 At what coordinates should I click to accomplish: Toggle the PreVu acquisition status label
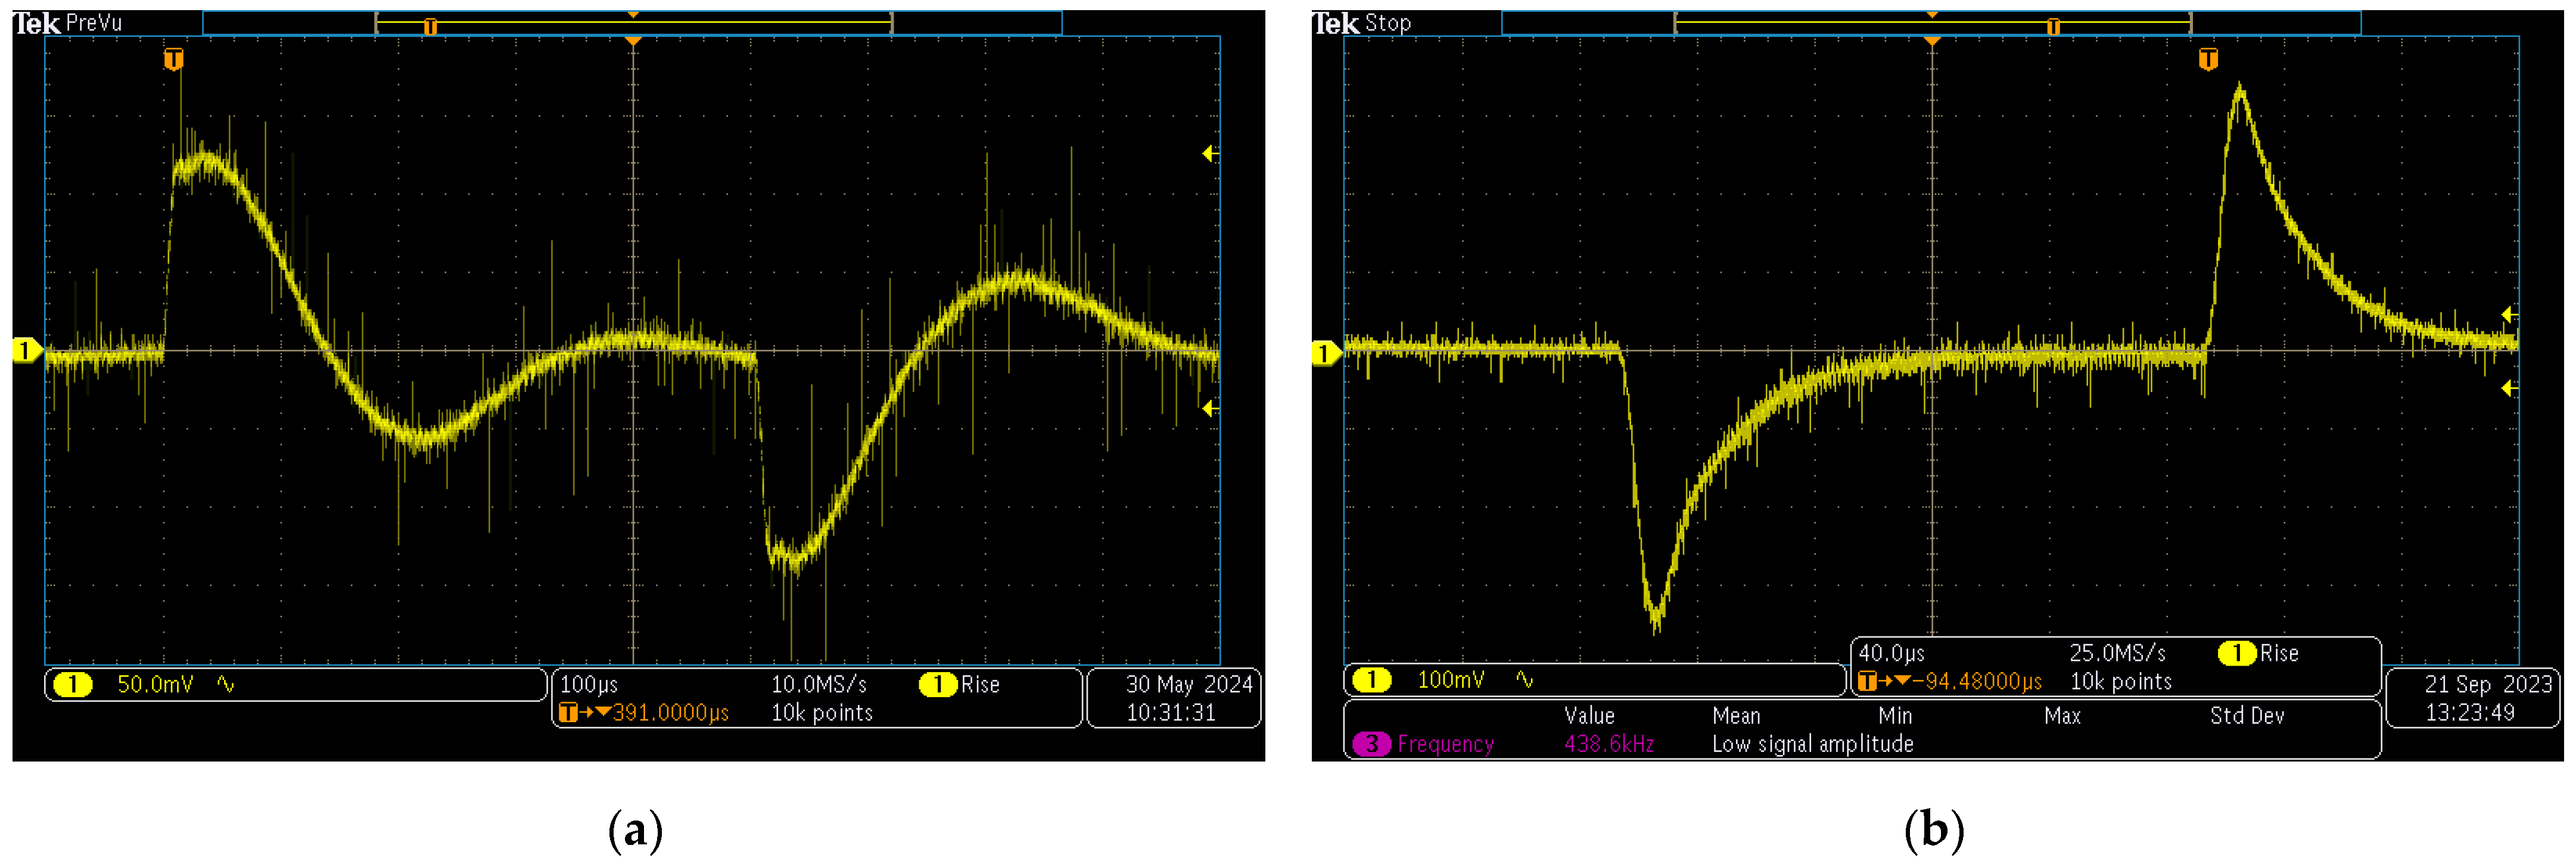click(93, 23)
